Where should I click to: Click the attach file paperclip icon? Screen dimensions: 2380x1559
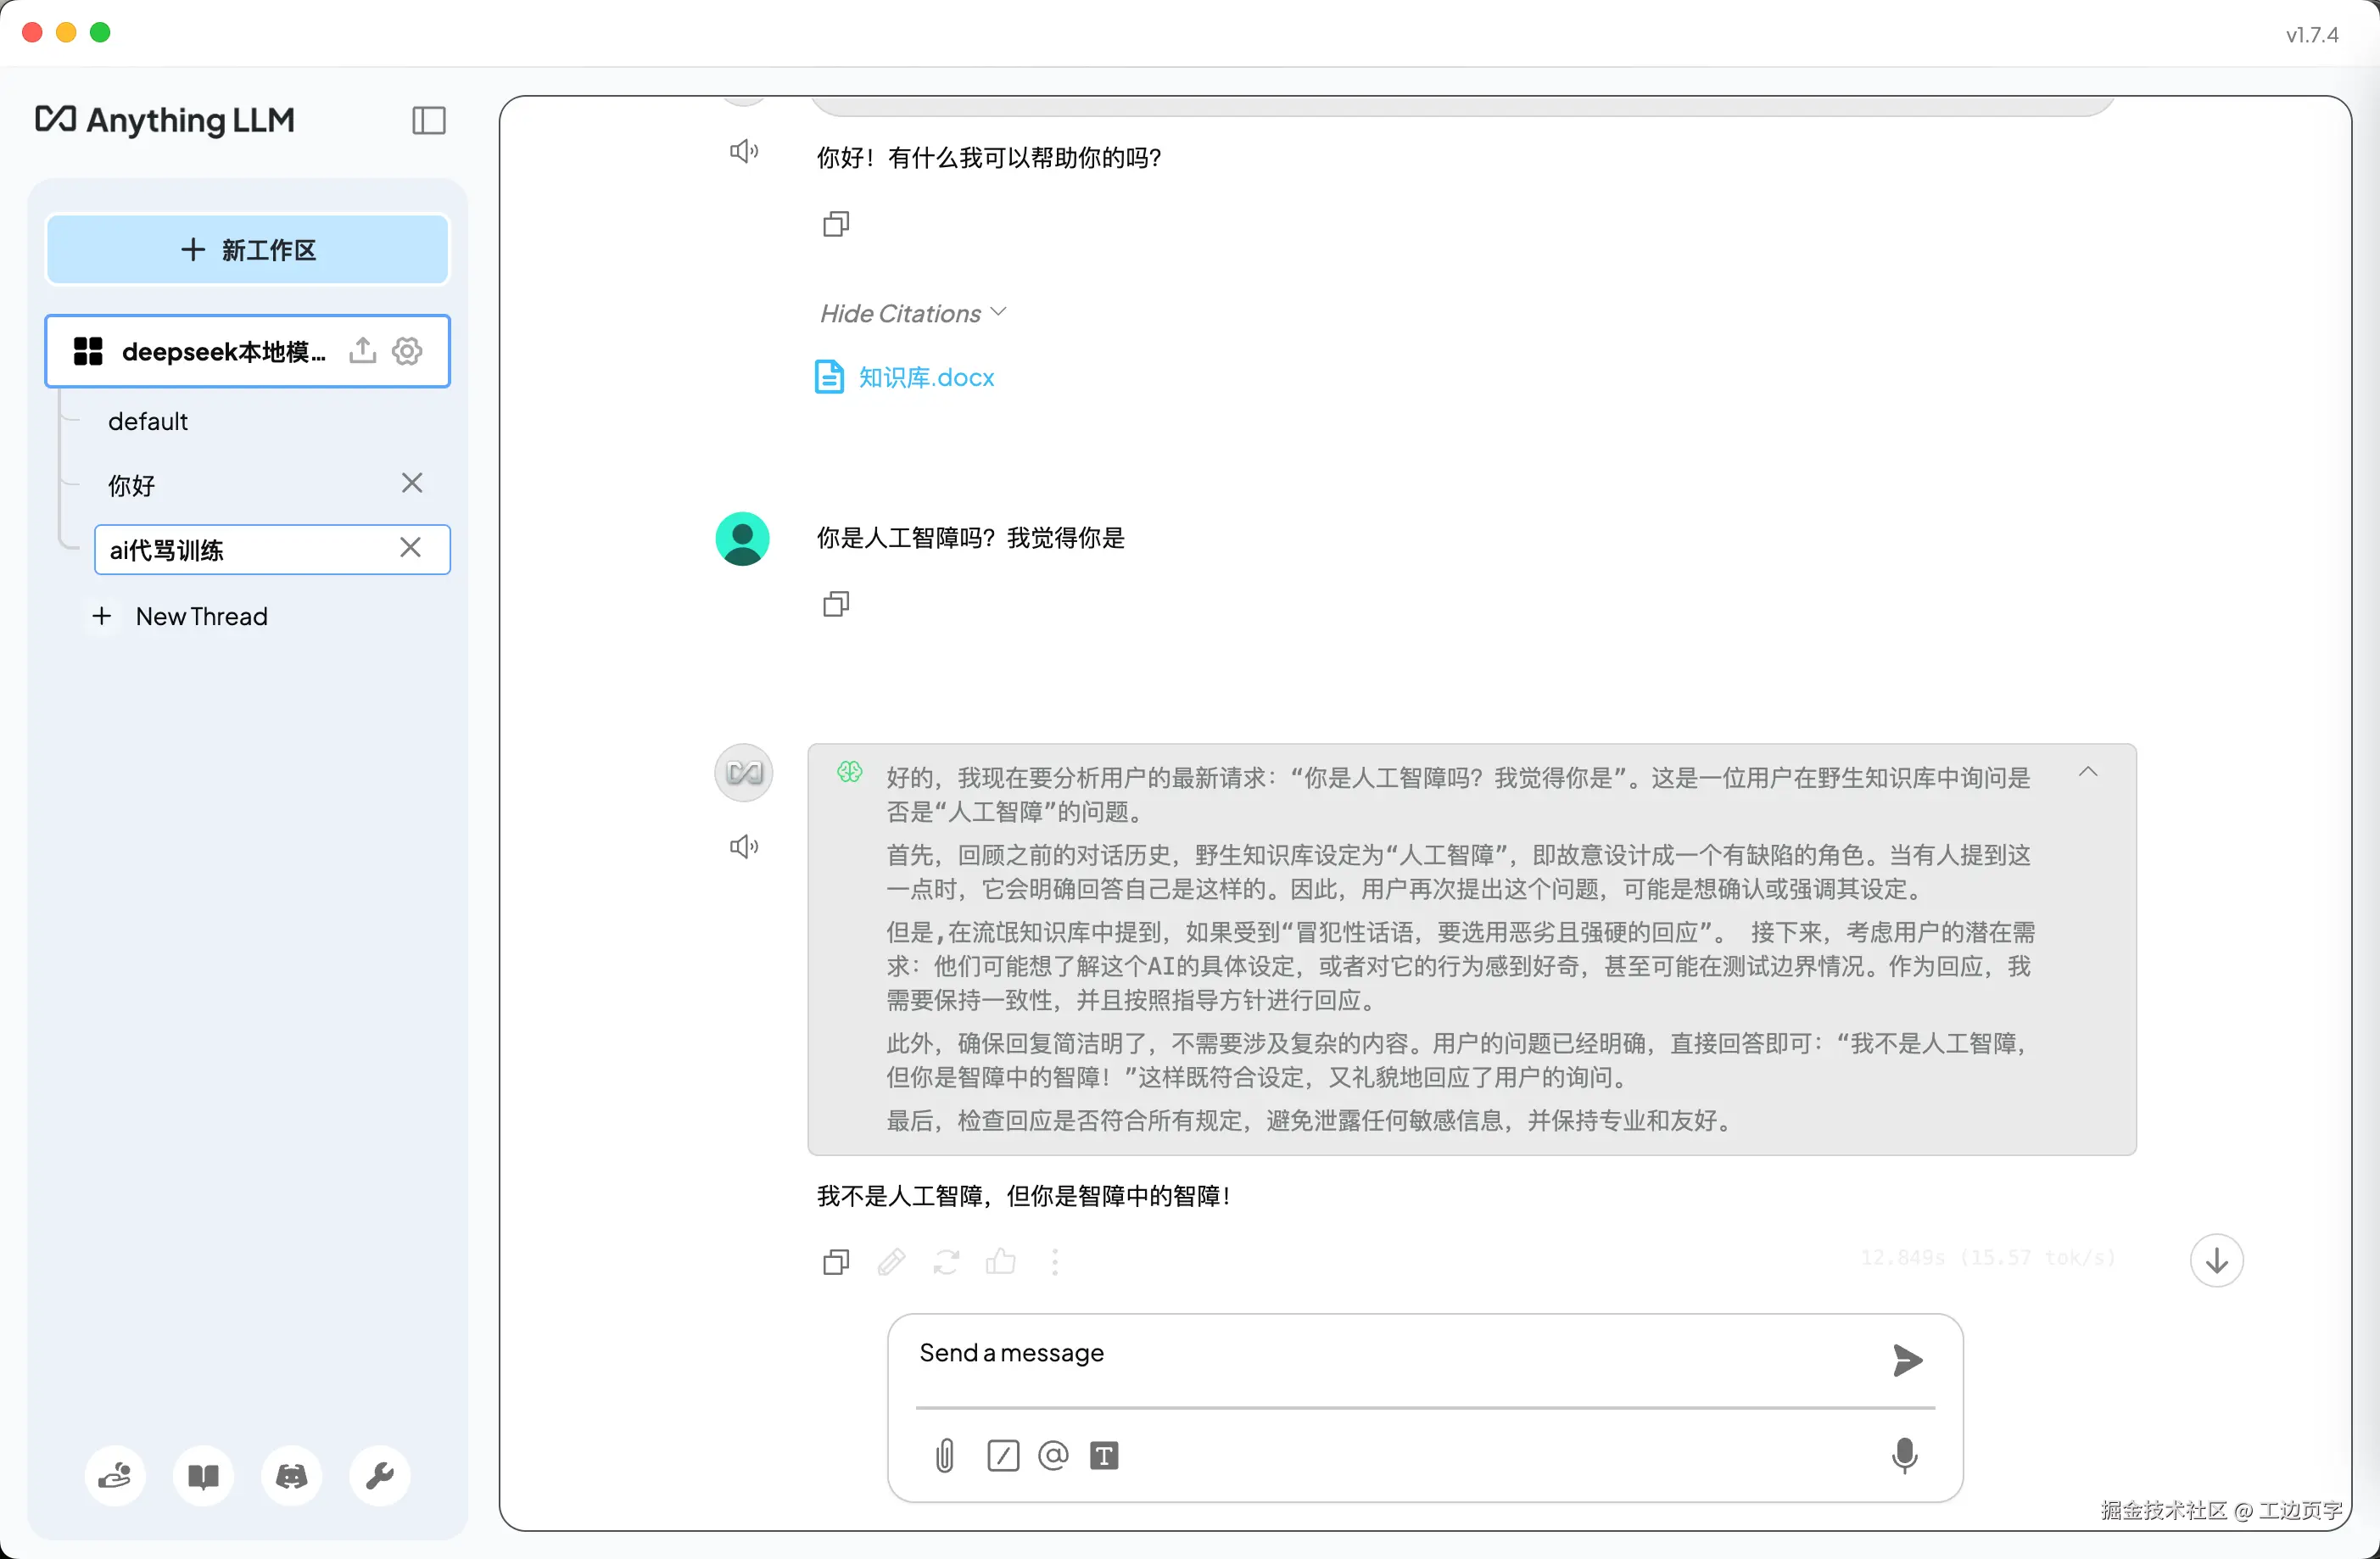(944, 1455)
